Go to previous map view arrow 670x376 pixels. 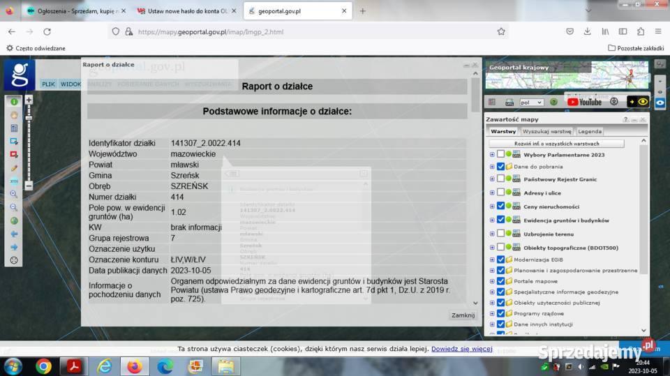tap(14, 234)
